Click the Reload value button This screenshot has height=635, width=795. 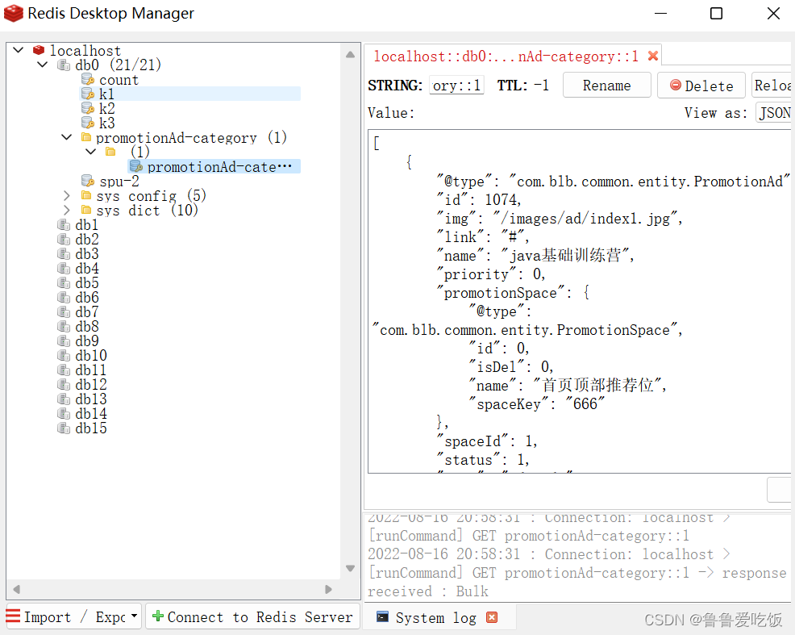point(772,86)
